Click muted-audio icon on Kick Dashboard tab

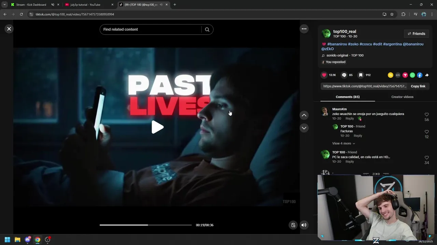(x=53, y=5)
